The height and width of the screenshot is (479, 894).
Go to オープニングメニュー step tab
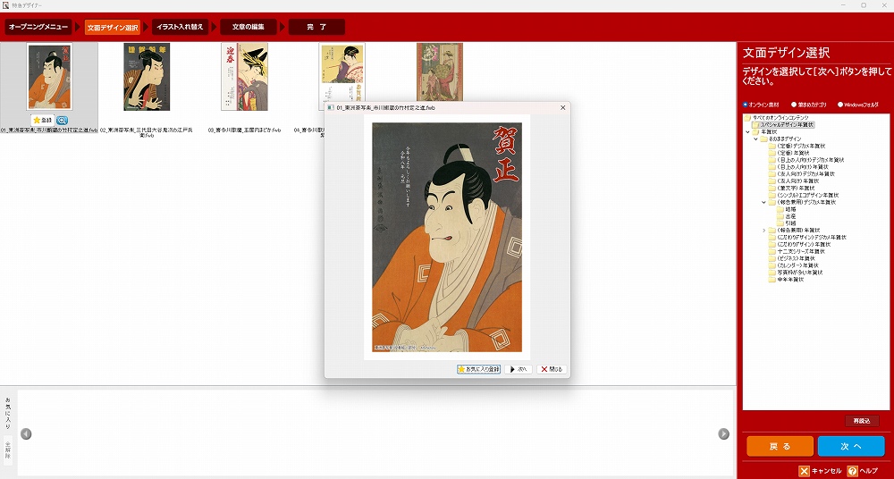point(38,27)
